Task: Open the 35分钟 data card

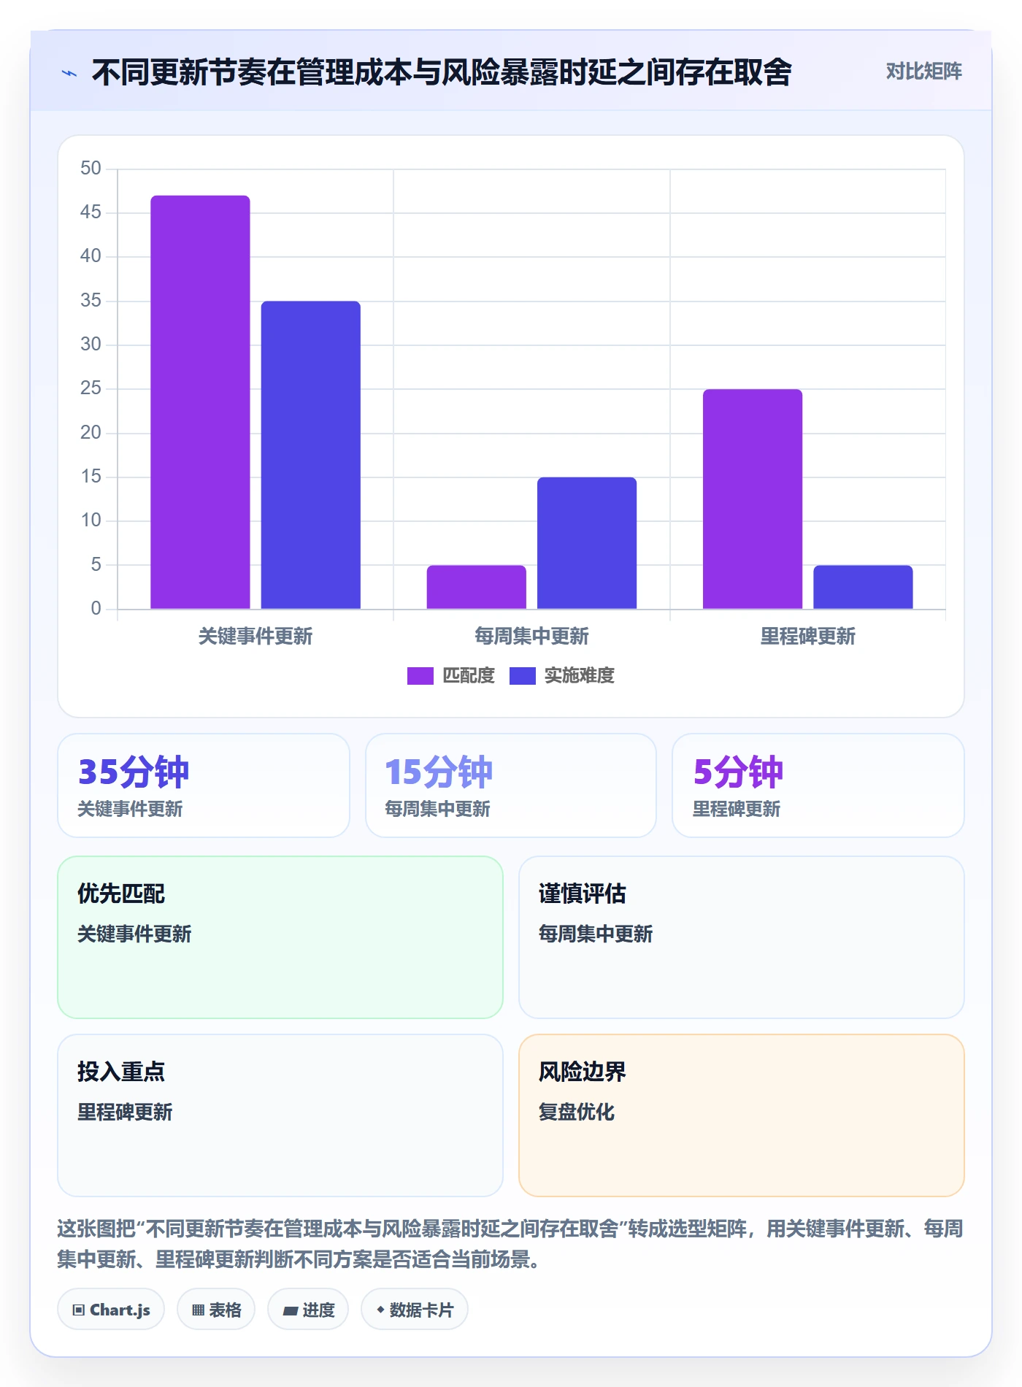Action: coord(204,785)
